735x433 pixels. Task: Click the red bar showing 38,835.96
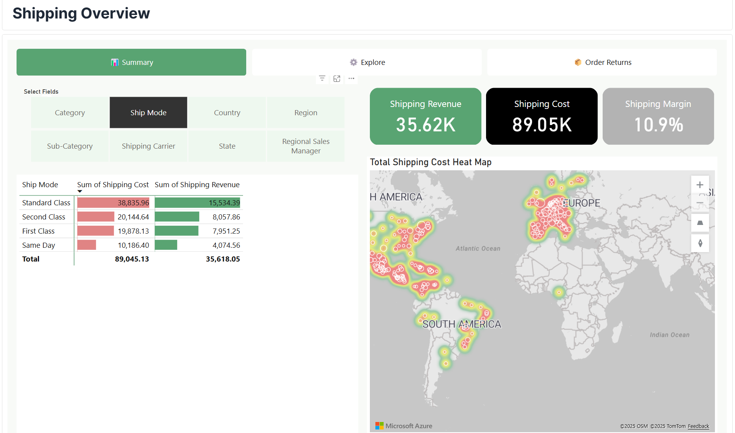(x=113, y=203)
